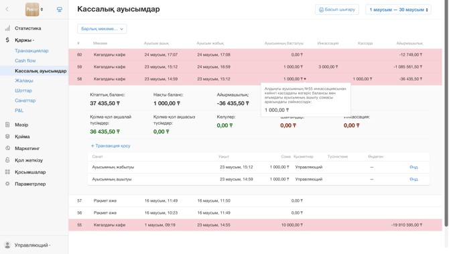Click the -19 910 595,00 ₸ value
The width and height of the screenshot is (449, 254).
coord(407,225)
